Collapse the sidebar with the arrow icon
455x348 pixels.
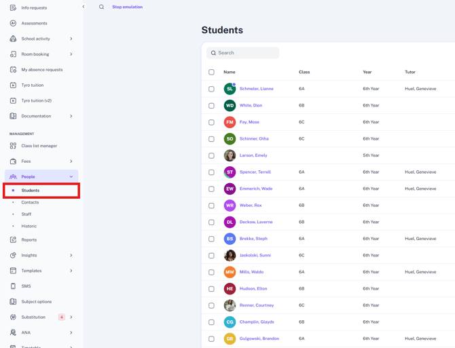(x=84, y=6)
